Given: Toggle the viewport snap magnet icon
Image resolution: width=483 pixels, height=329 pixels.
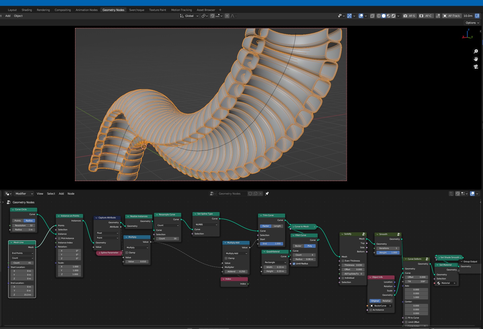Looking at the screenshot, I should 212,16.
